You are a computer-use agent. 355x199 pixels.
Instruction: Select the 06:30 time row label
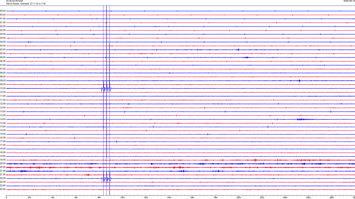3,61
